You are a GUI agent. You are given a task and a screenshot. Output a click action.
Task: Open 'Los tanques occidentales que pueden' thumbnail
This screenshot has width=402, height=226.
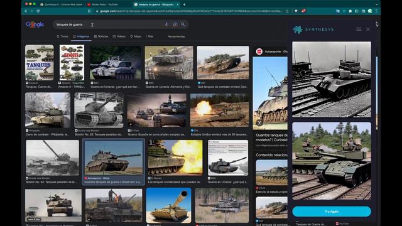coord(175,158)
